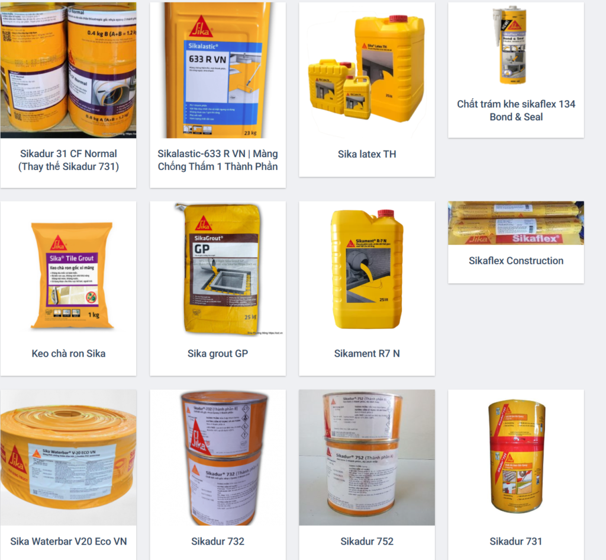Click the Sikadur 732 cans image
606x560 pixels.
coord(218,457)
